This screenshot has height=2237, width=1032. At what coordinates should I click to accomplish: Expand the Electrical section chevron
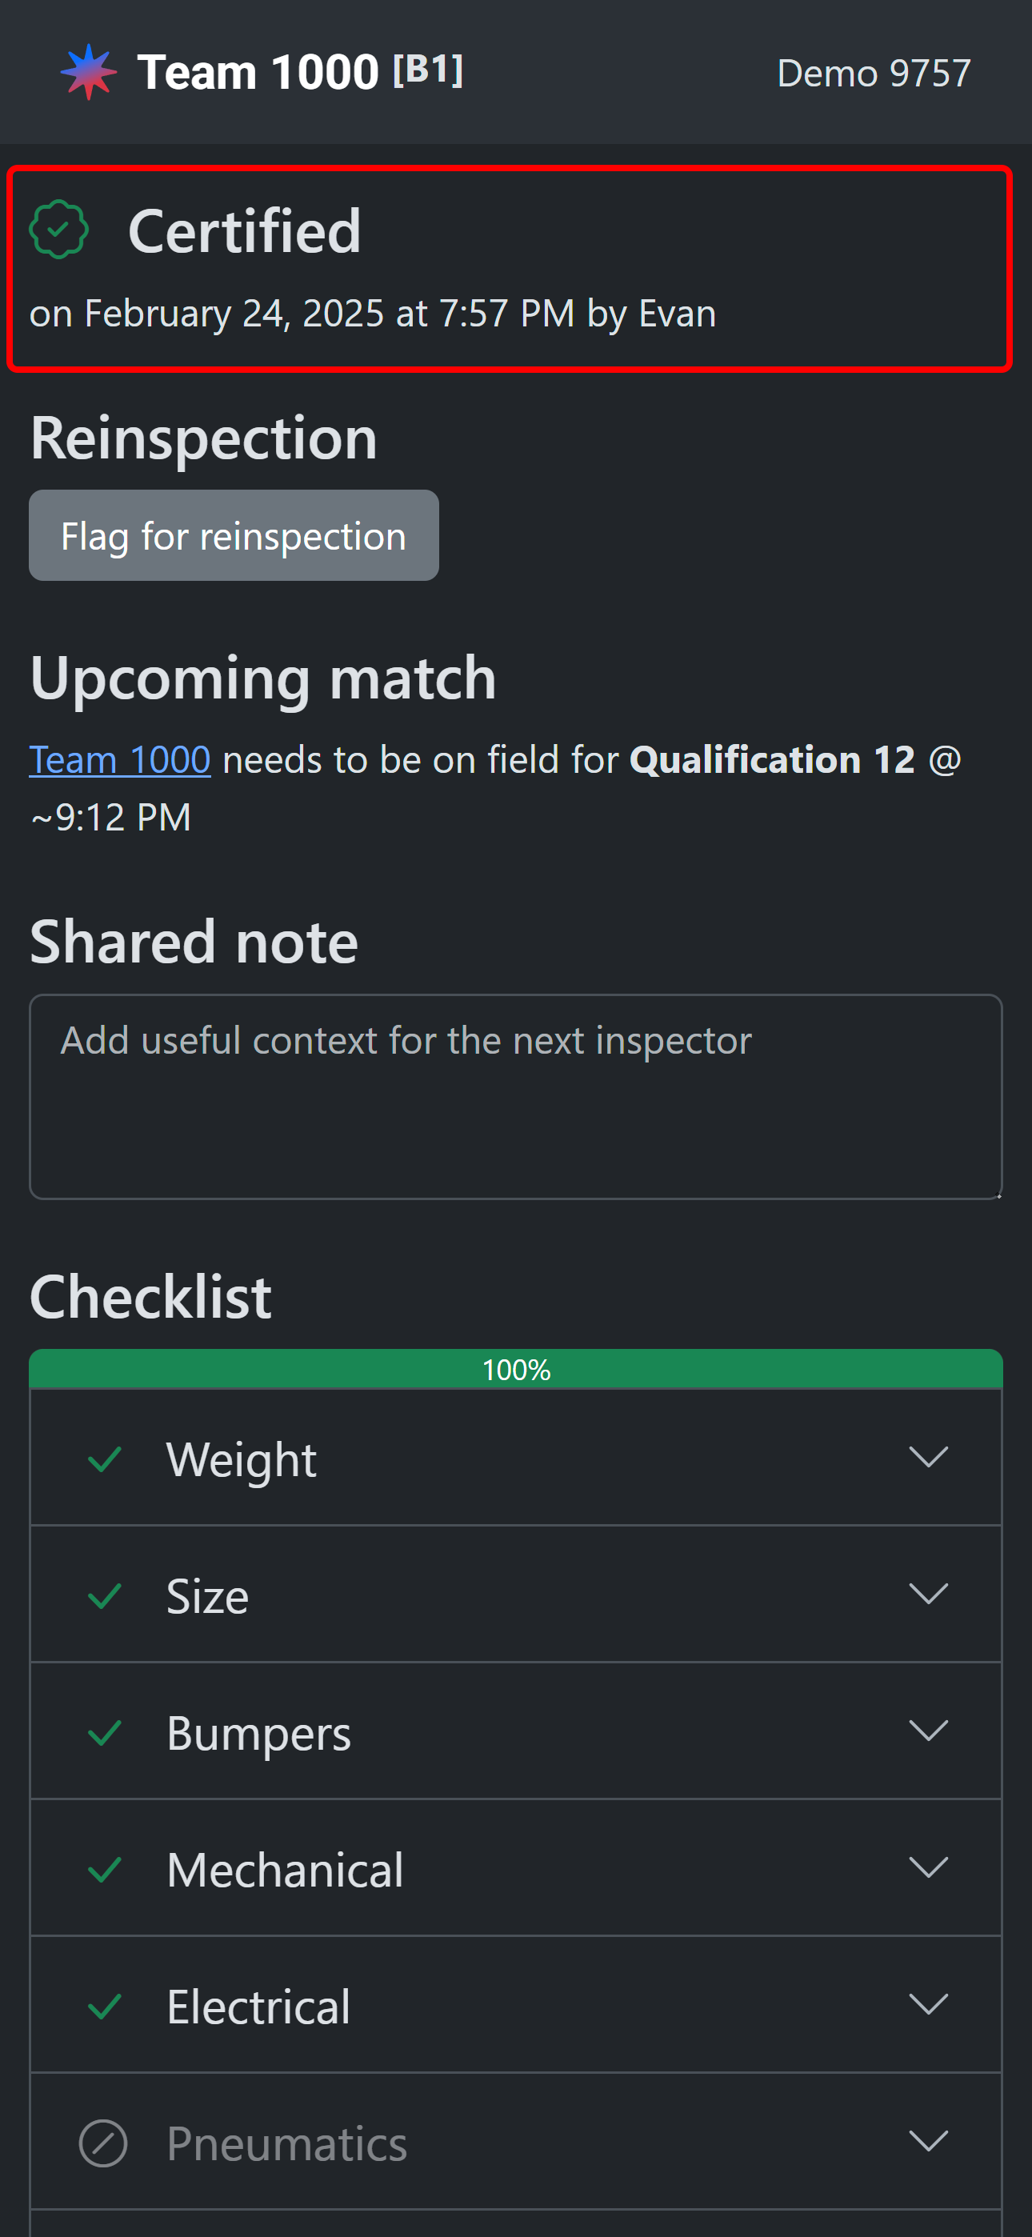[x=928, y=2004]
